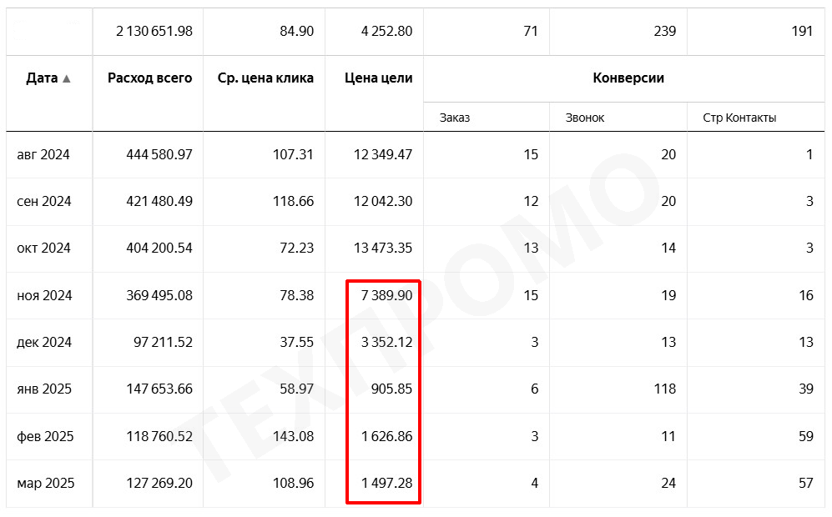832x517 pixels.
Task: Click contacts value 1 for авг 2024
Action: pos(809,154)
